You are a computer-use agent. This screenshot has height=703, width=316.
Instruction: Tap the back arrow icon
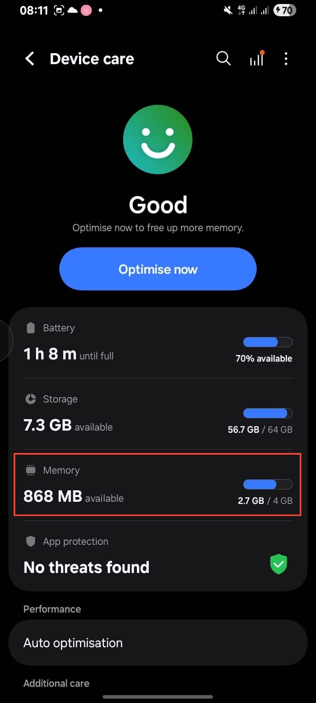pos(30,59)
